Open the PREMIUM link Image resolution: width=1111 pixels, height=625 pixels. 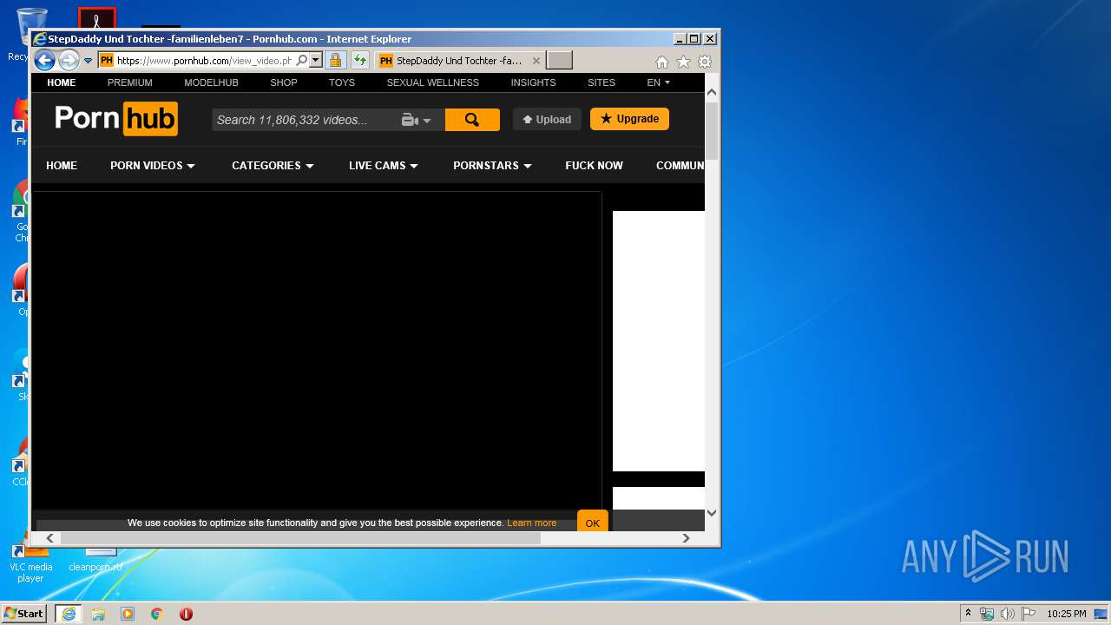point(130,82)
